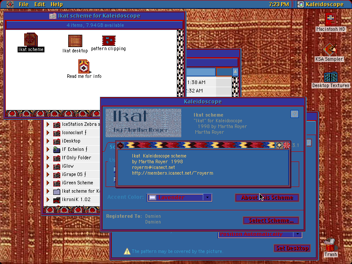Select the Ikat scheme file icon
Viewport: 352px width, 264px height.
(31, 39)
